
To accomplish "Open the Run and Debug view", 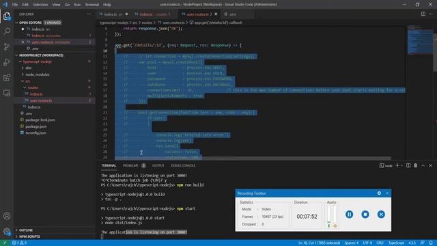I will click(7, 62).
